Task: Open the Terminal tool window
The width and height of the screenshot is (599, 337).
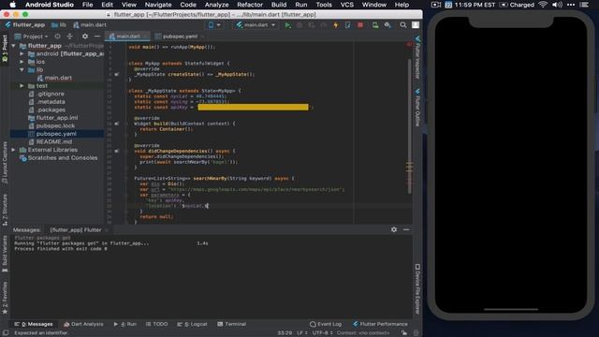Action: click(231, 324)
